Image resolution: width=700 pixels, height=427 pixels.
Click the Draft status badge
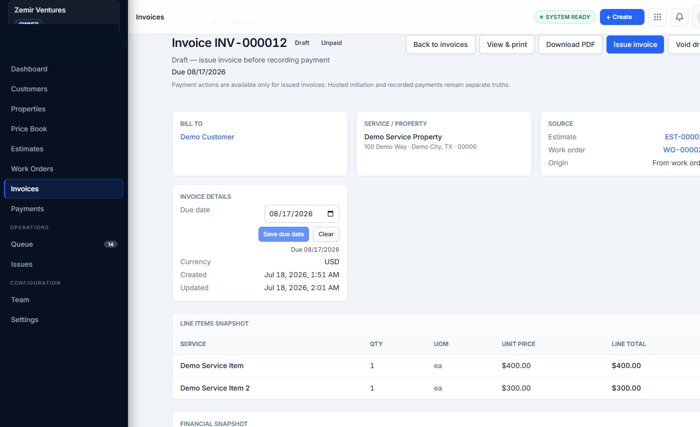point(302,43)
